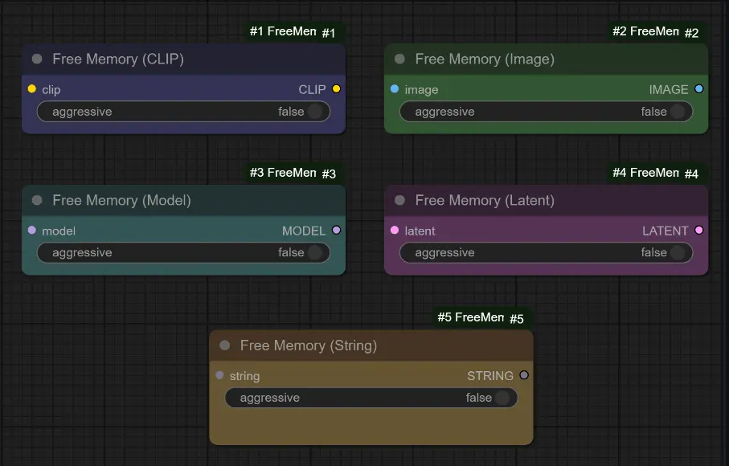The image size is (729, 466).
Task: Click the pink LATENT output socket
Action: pyautogui.click(x=698, y=230)
